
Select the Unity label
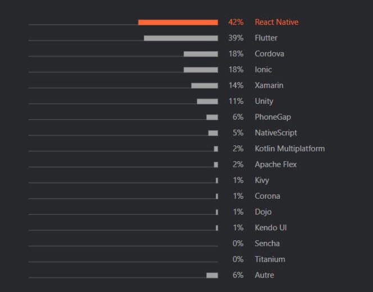[263, 101]
